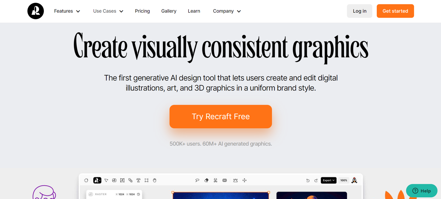Click the move arrows tool icon
441x199 pixels.
(x=244, y=180)
